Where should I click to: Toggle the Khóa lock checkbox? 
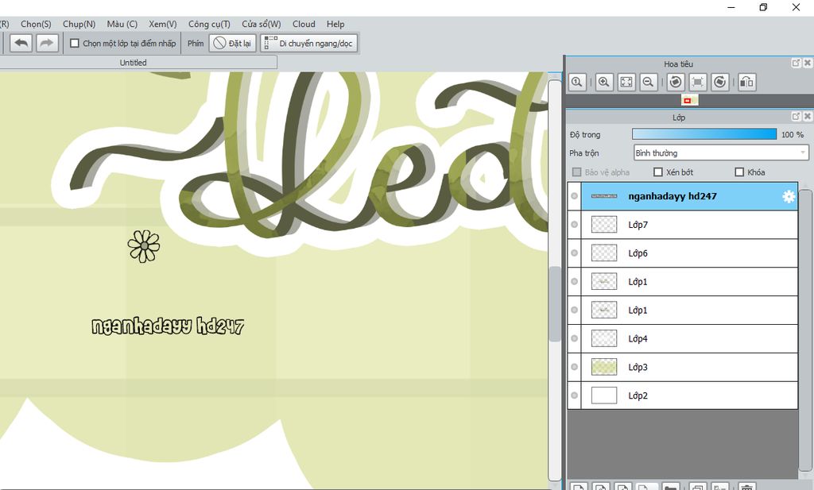[x=739, y=172]
